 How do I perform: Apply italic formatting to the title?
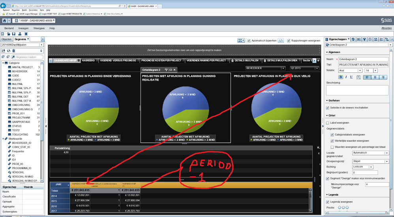[x=346, y=77]
